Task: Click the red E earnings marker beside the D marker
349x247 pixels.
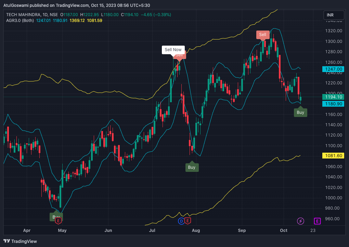Action: [x=188, y=221]
